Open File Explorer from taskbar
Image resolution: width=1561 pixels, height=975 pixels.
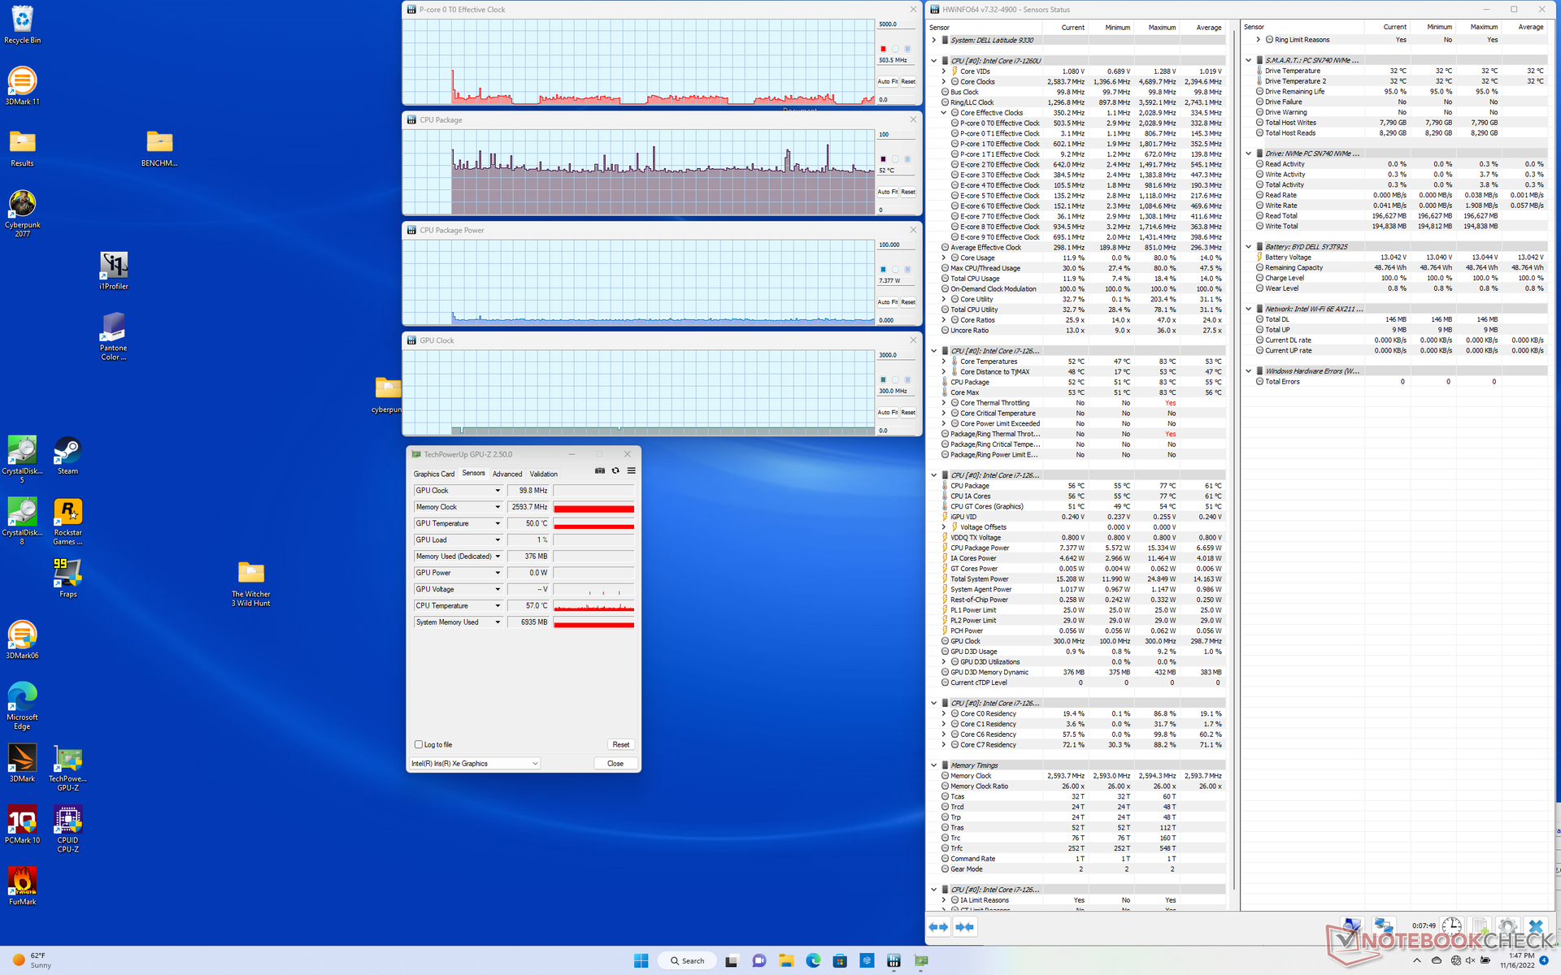785,960
